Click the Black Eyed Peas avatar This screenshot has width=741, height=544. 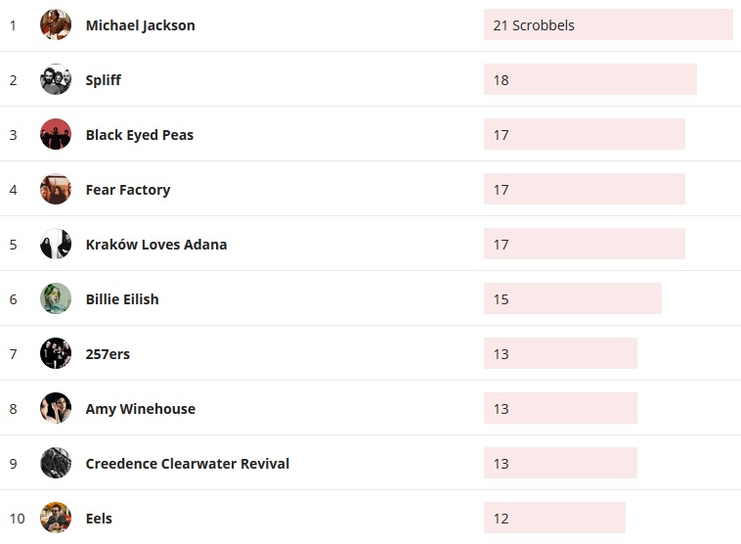[x=56, y=134]
